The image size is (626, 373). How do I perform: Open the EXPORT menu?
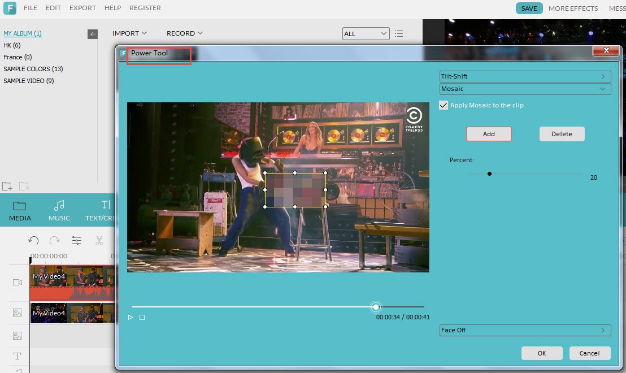pos(82,8)
